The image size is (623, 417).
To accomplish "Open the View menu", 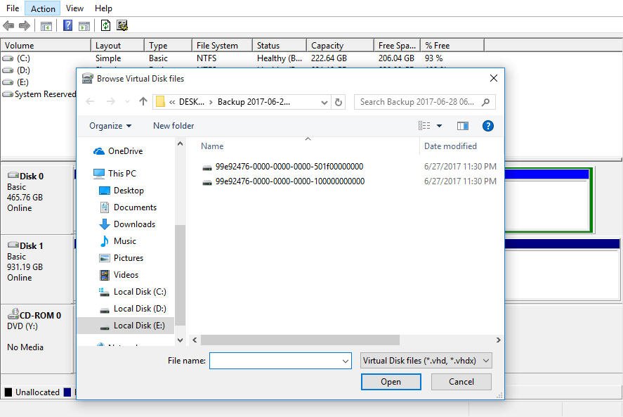I will [x=74, y=8].
